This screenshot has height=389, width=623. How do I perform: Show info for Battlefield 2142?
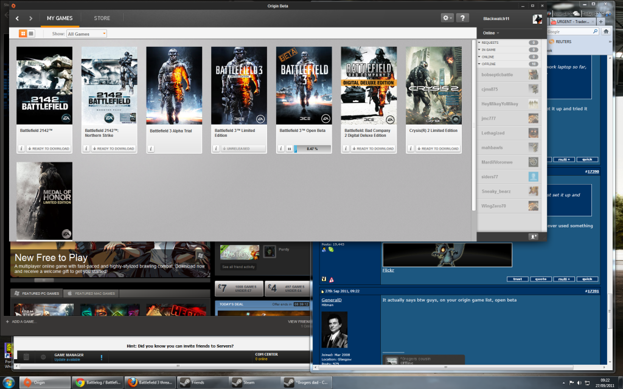(x=21, y=148)
